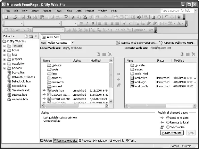Open the Tools menu
The height and width of the screenshot is (150, 200).
coord(58,11)
